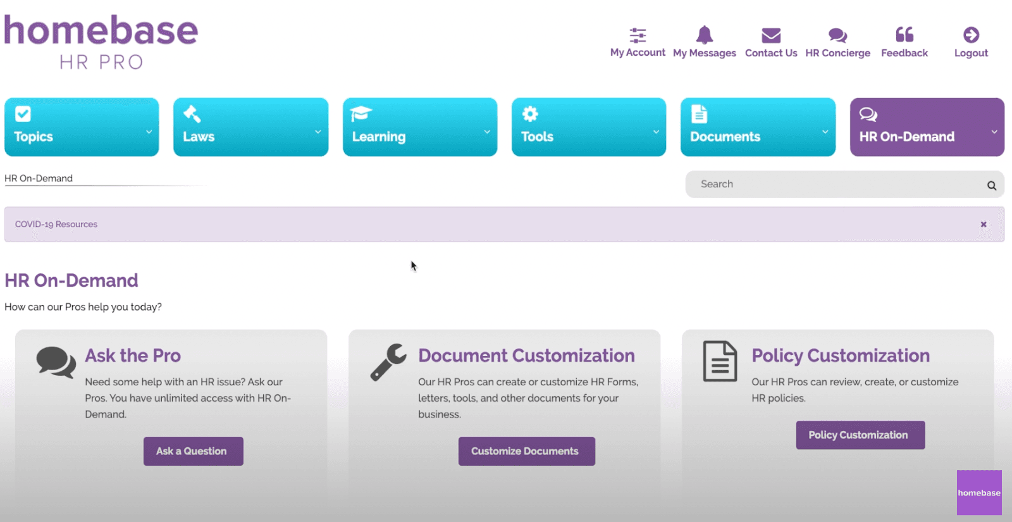Image resolution: width=1012 pixels, height=522 pixels.
Task: Click the Ask a Question button
Action: (194, 451)
